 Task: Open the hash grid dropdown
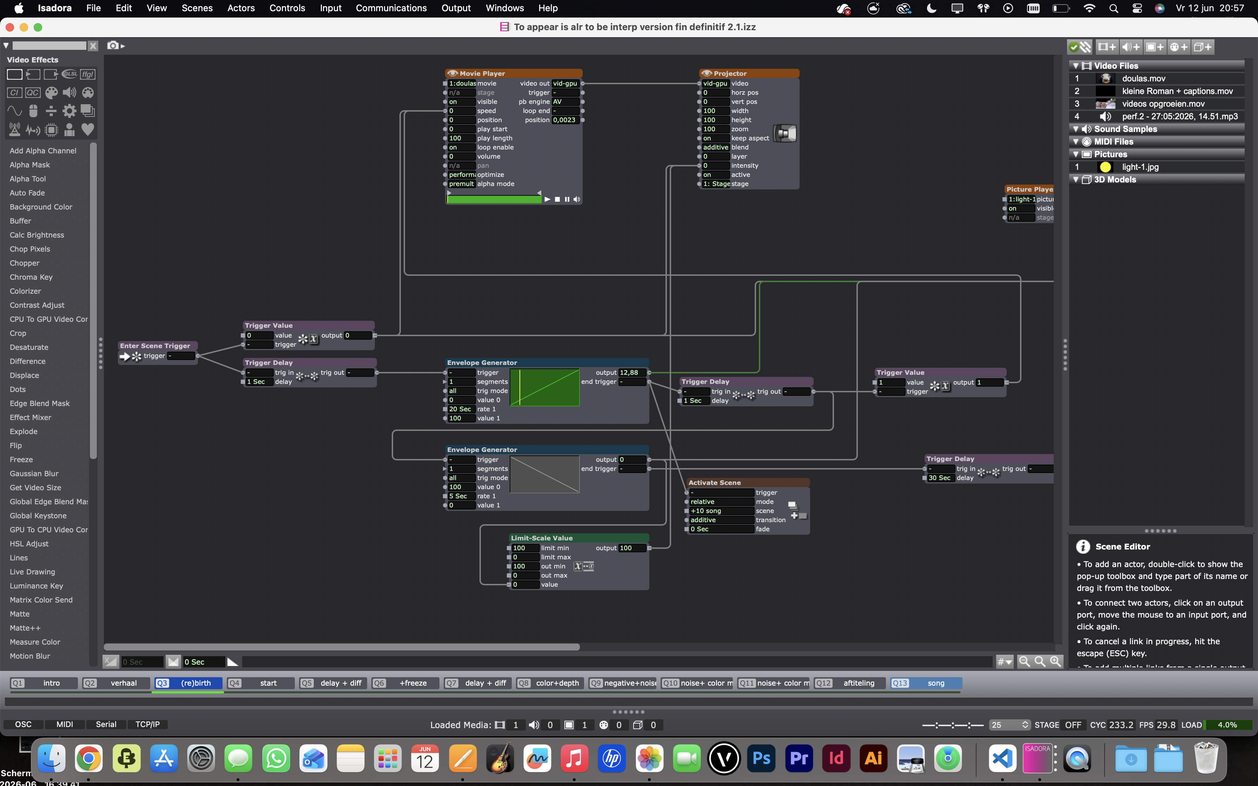pos(1004,662)
